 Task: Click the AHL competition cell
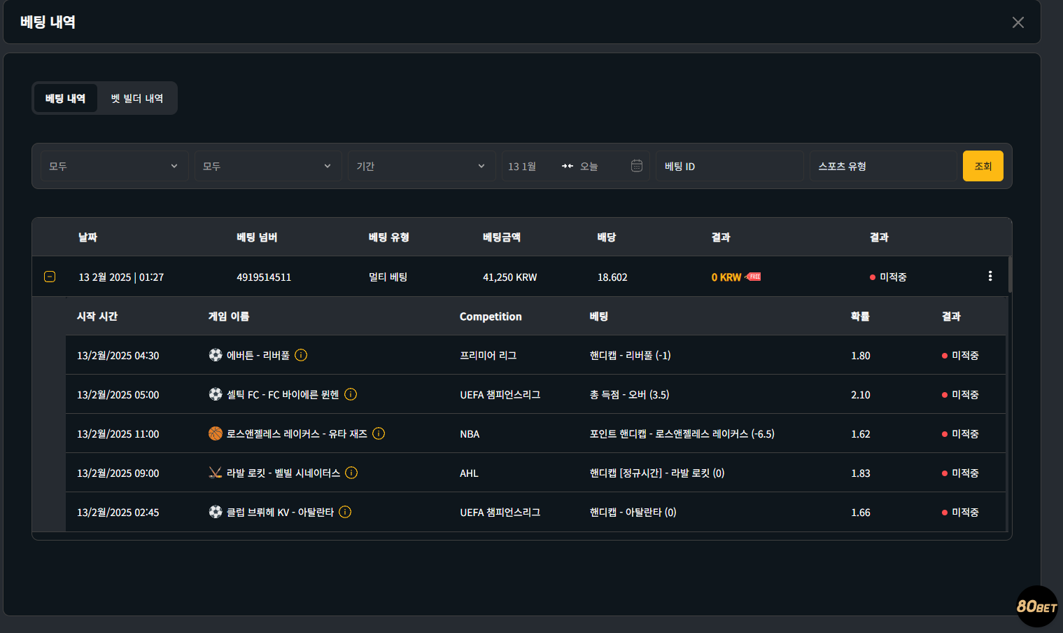[469, 473]
